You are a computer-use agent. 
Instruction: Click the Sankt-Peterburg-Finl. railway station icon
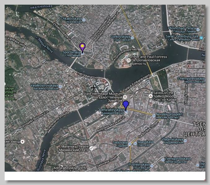[x=201, y=38]
